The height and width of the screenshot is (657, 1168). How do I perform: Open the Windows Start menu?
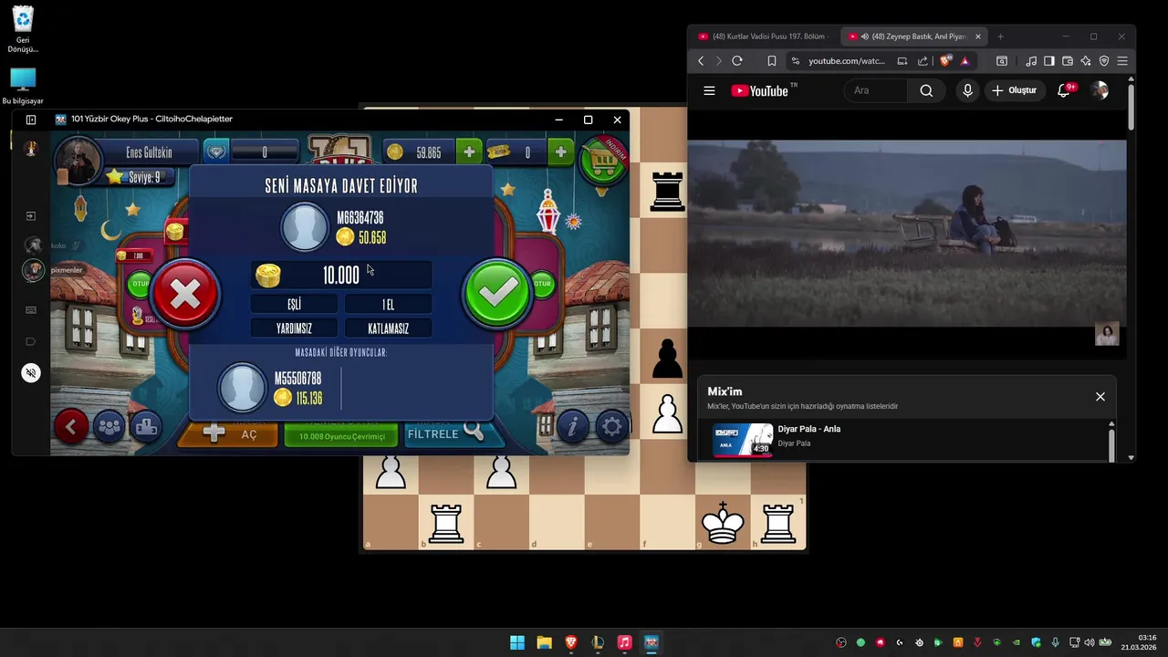(517, 642)
